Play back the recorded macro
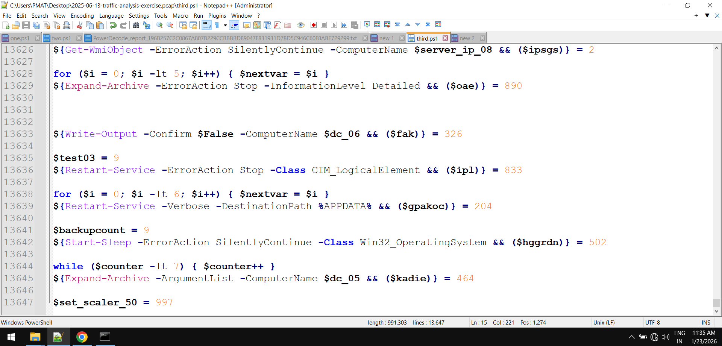722x346 pixels. tap(334, 25)
